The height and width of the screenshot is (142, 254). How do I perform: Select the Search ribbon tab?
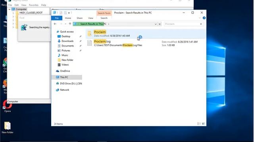tap(104, 18)
